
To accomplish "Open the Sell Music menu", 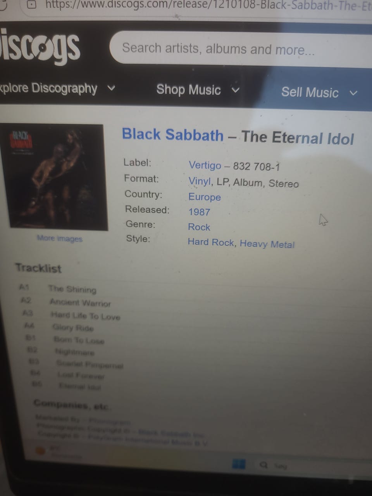I will click(x=310, y=92).
